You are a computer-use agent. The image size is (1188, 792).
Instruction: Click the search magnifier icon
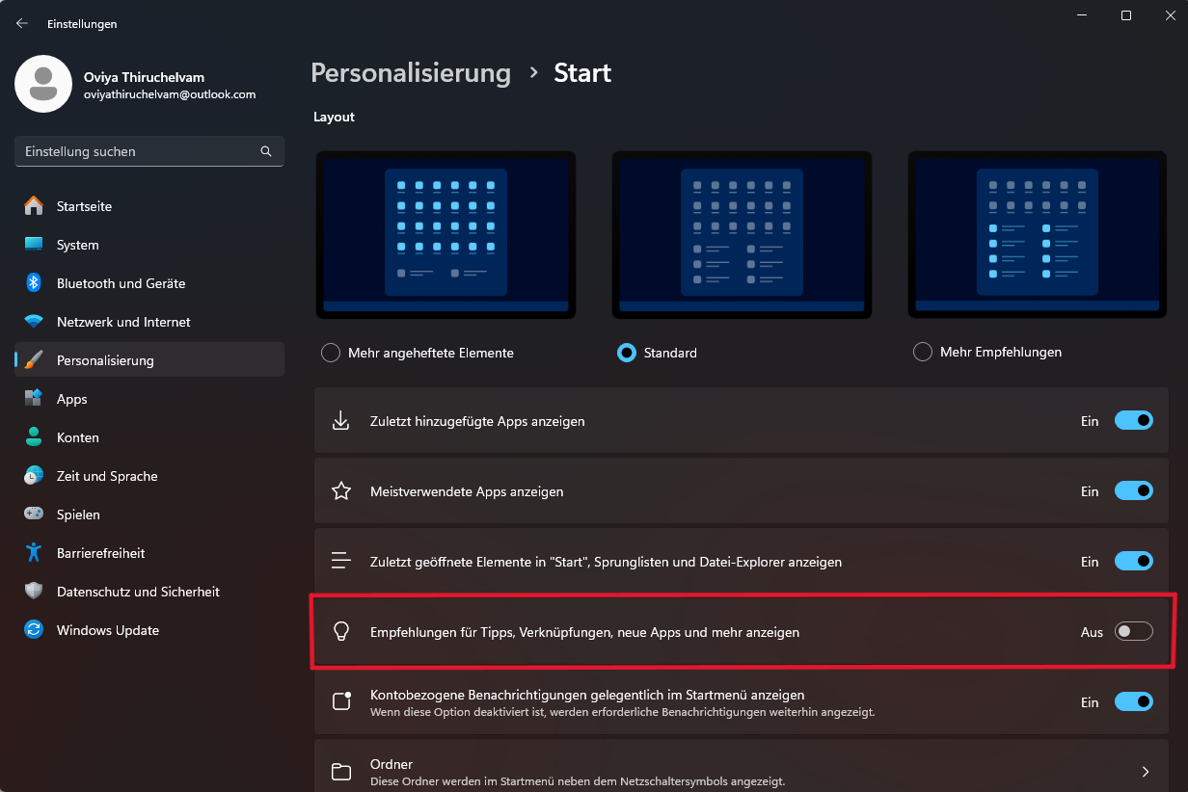tap(266, 151)
